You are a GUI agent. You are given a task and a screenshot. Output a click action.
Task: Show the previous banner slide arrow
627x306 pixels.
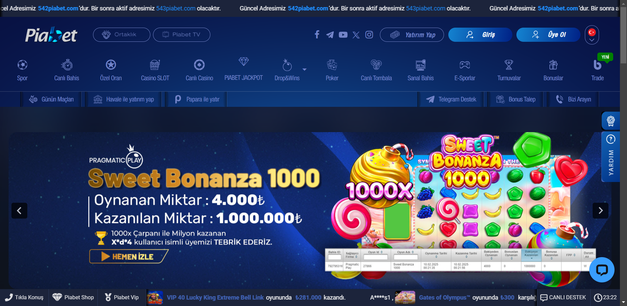pos(19,211)
